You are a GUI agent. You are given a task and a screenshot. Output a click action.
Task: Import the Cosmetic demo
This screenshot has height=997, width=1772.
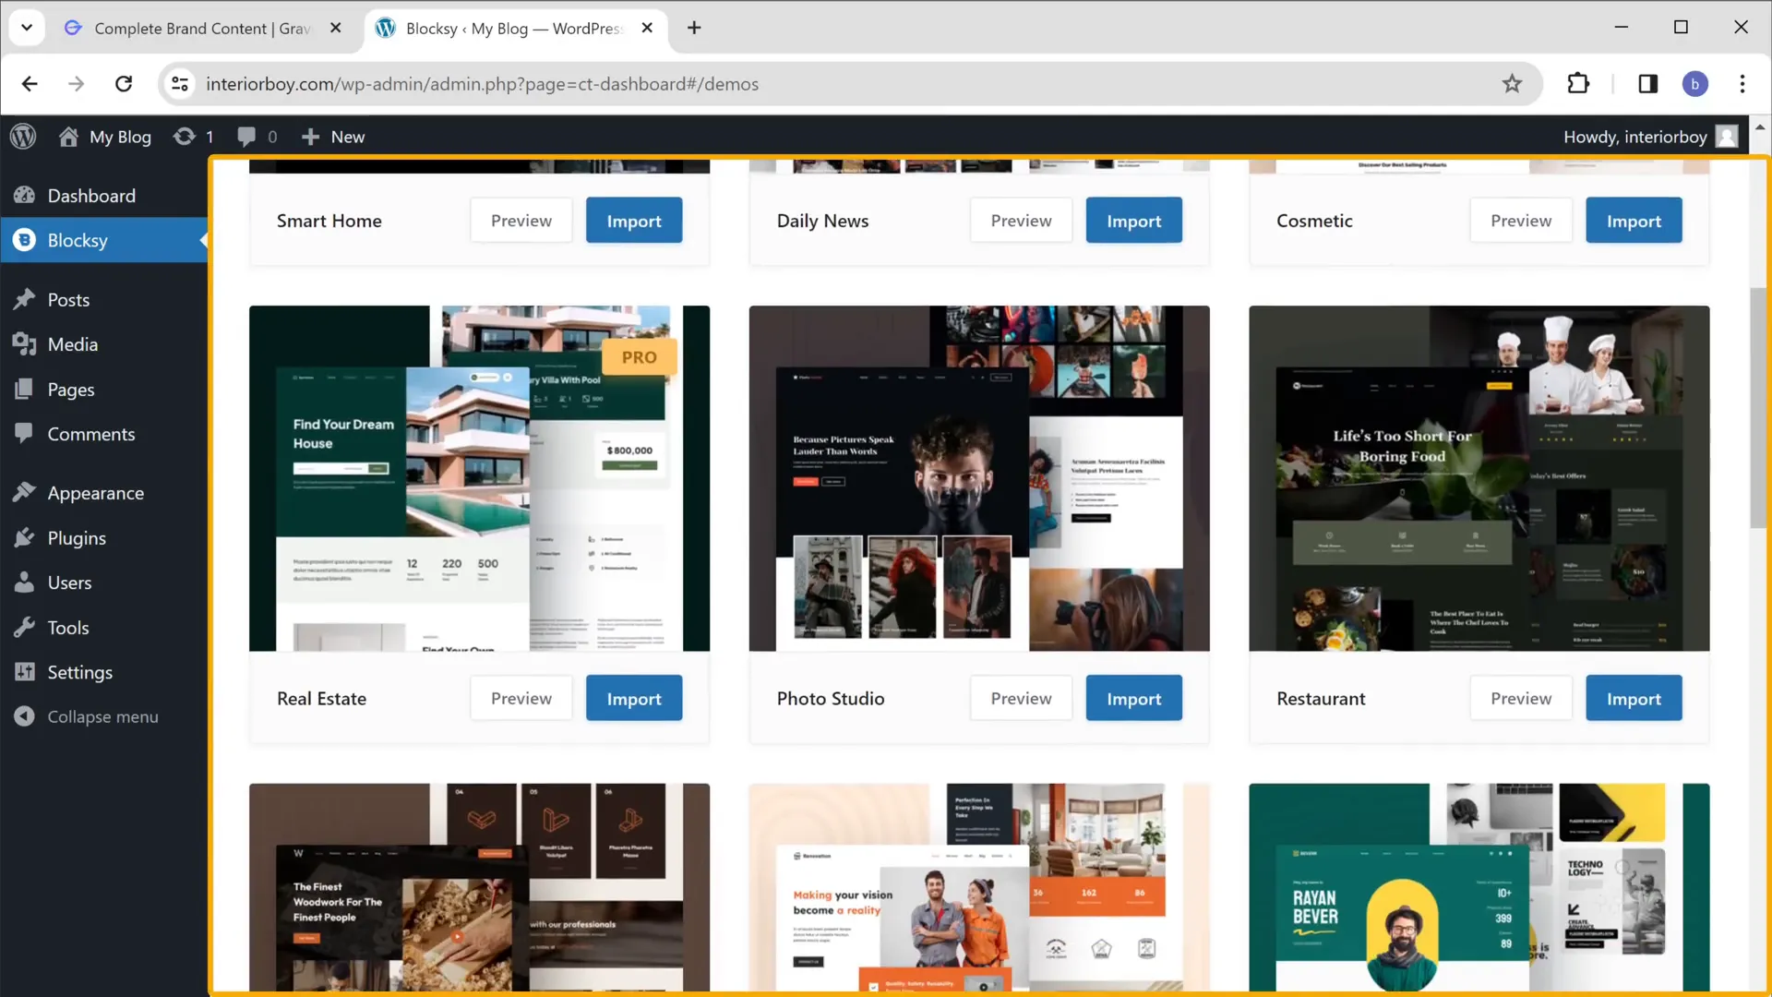pos(1634,221)
